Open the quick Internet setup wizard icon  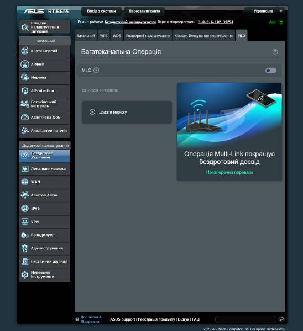[x=25, y=27]
